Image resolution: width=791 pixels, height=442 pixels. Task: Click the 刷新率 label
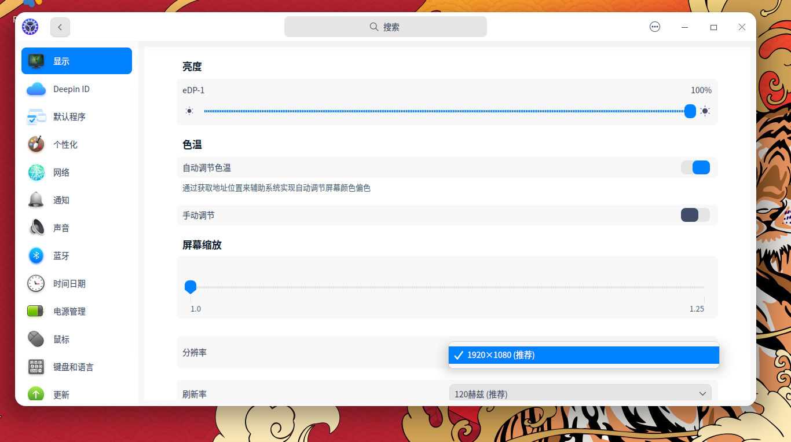coord(195,394)
